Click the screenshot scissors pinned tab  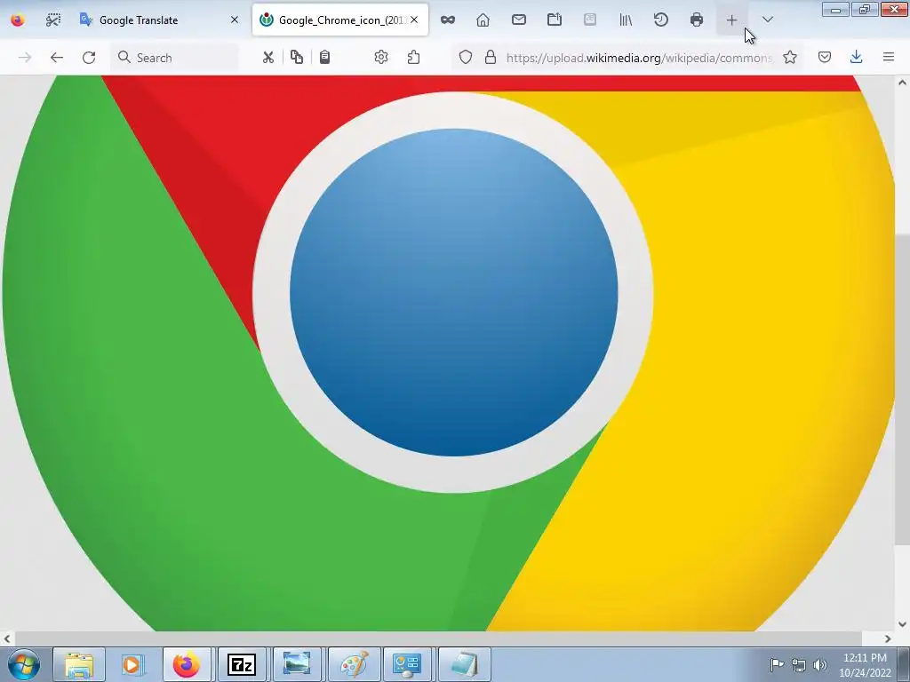click(52, 20)
